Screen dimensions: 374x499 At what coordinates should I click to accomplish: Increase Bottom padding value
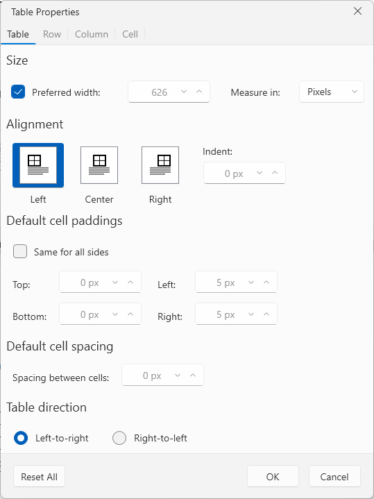130,314
